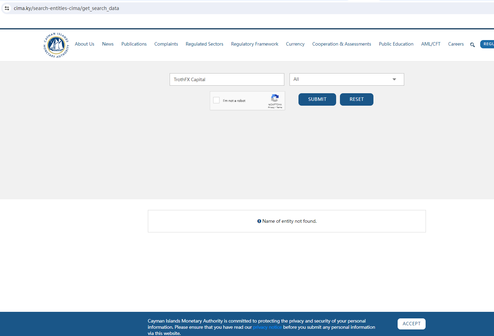
Task: Click the entity name field with TrothFX Capital
Action: click(227, 79)
